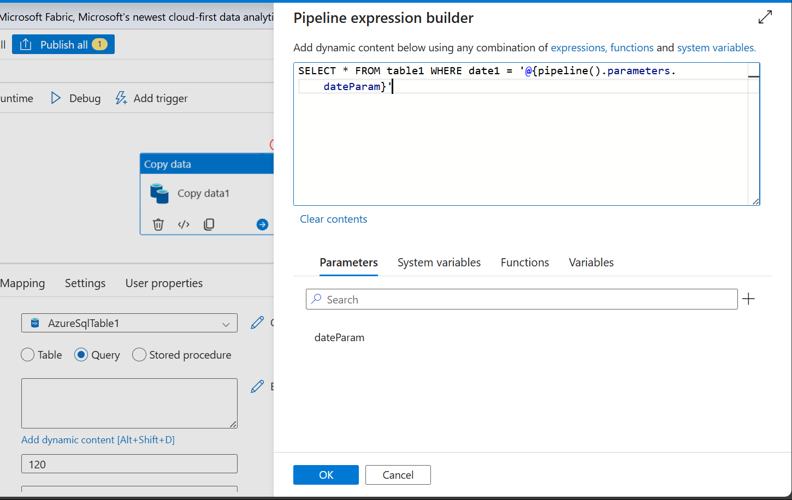Image resolution: width=792 pixels, height=500 pixels.
Task: Open the Functions tab
Action: pyautogui.click(x=525, y=263)
